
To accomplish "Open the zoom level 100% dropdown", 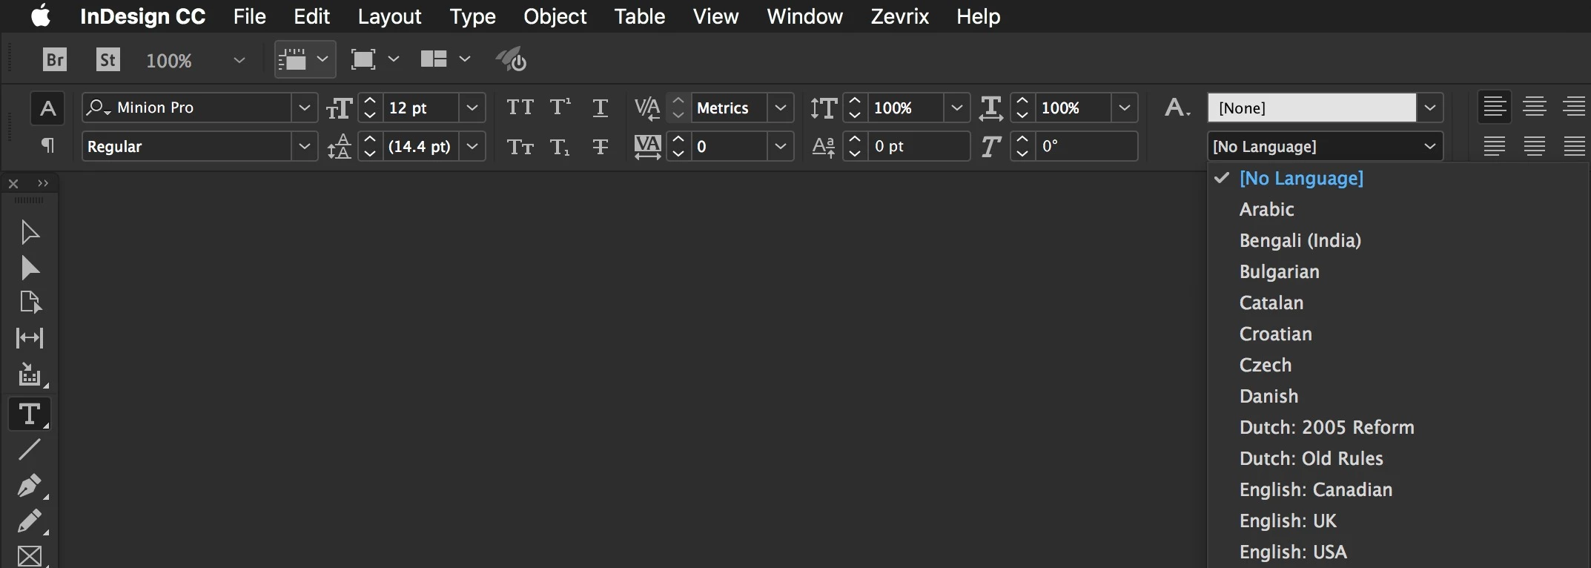I will [239, 60].
